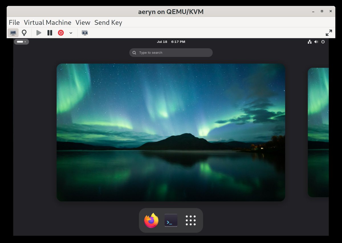
Task: Enter fullscreen with the expand arrows icon
Action: (329, 33)
